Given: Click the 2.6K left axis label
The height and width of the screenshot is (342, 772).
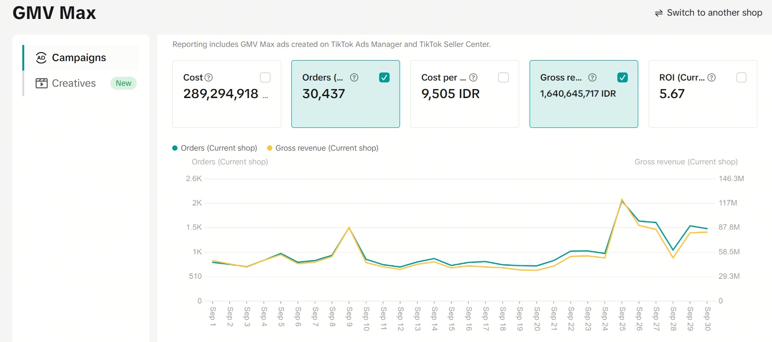Looking at the screenshot, I should 194,179.
